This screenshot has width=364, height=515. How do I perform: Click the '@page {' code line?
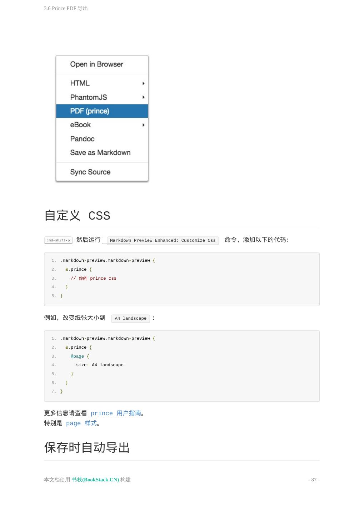[x=80, y=356]
